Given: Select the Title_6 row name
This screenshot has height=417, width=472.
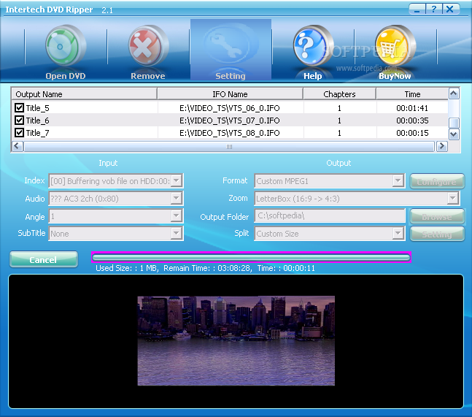Looking at the screenshot, I should (x=38, y=120).
